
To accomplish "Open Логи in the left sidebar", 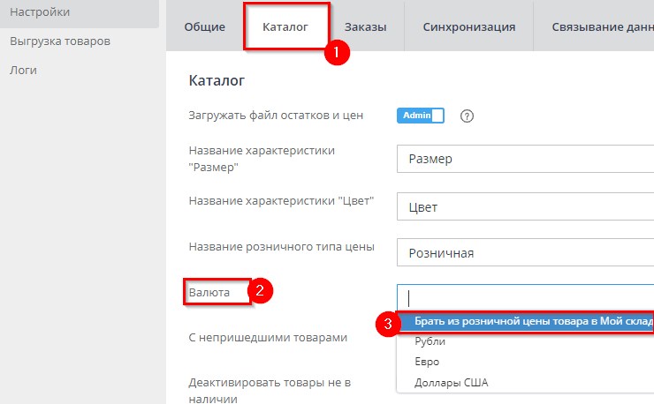I will pyautogui.click(x=24, y=70).
